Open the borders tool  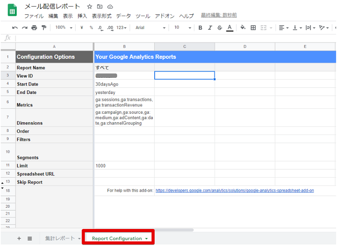(x=253, y=28)
